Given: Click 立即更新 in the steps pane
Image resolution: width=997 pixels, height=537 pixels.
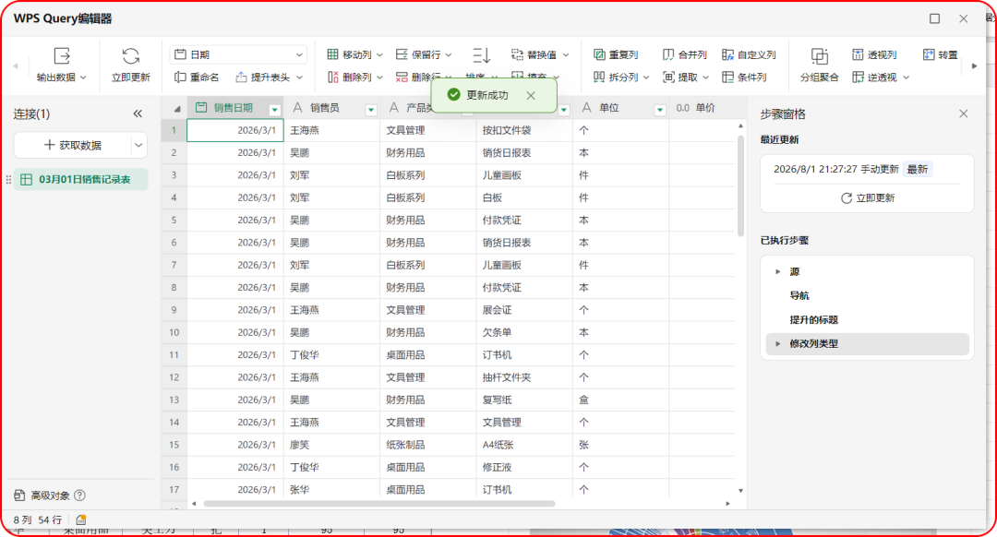Looking at the screenshot, I should [867, 198].
